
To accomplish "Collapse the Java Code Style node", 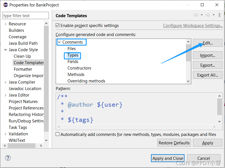I will [5, 50].
